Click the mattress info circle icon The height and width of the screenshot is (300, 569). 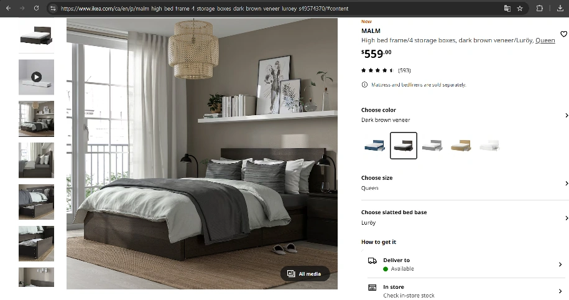click(364, 85)
